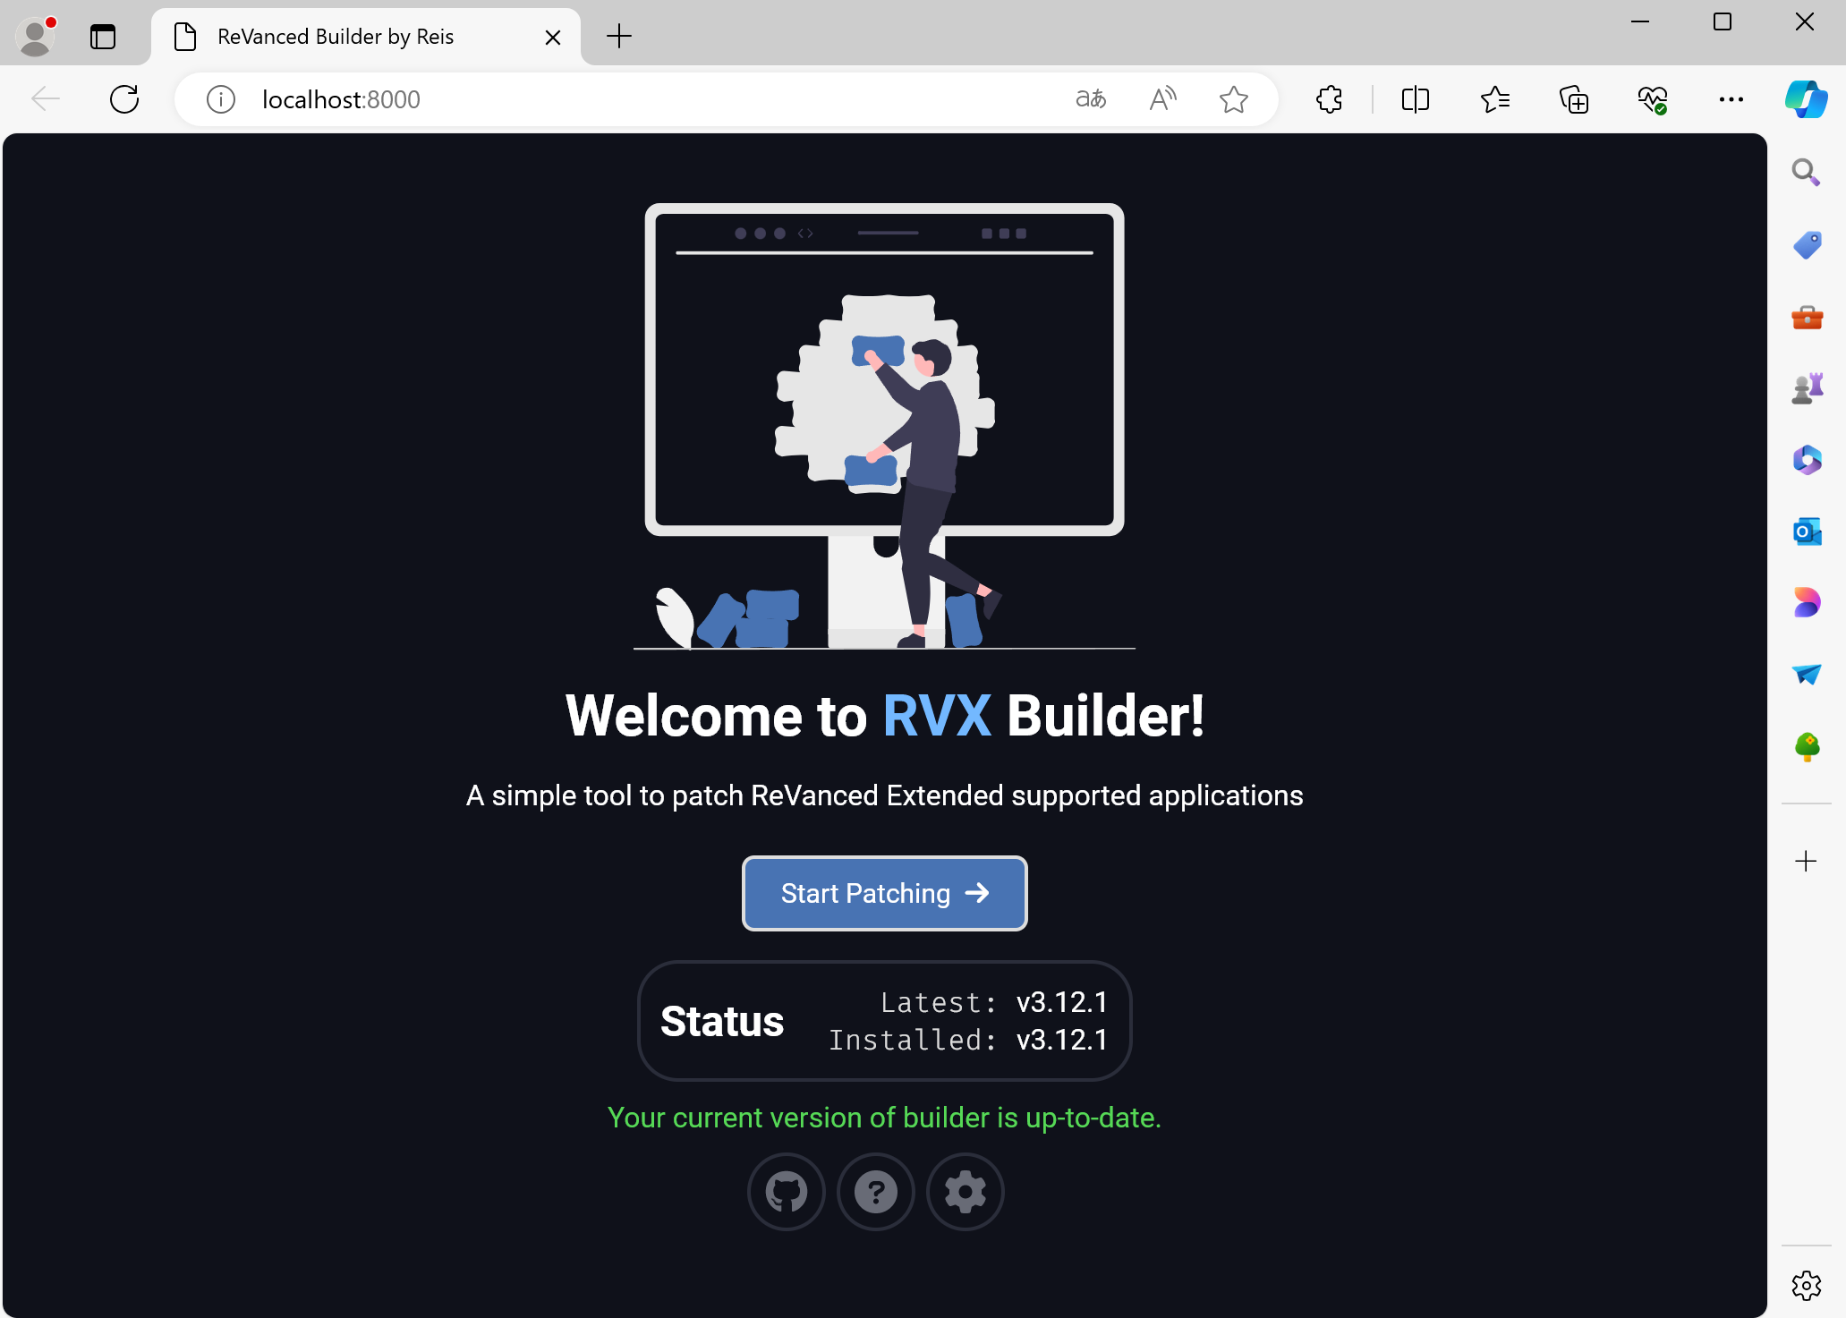Click the Installed version v3.12.1 value

coord(1062,1040)
